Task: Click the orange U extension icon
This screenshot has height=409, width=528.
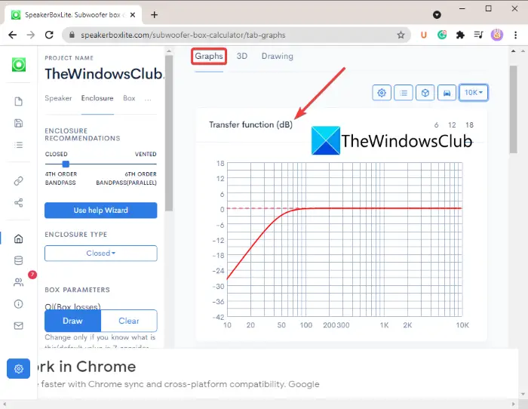Action: 424,35
